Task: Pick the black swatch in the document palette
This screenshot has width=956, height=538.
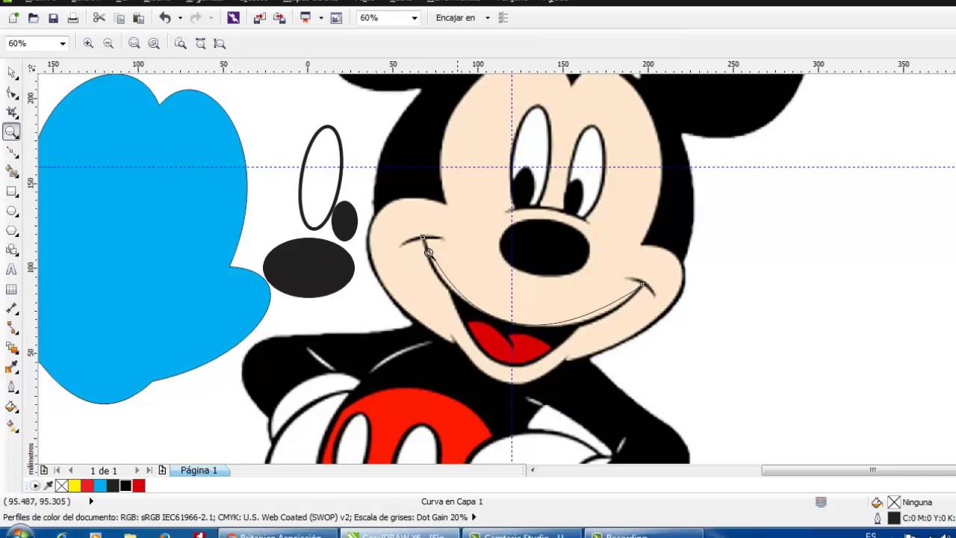Action: pyautogui.click(x=125, y=486)
